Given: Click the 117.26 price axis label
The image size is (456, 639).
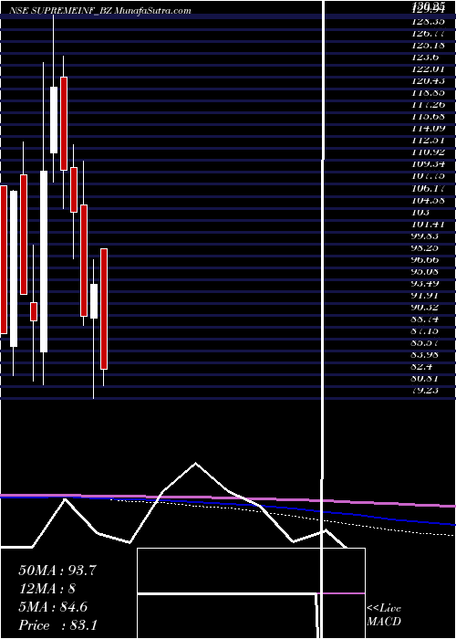Looking at the screenshot, I should tap(430, 105).
